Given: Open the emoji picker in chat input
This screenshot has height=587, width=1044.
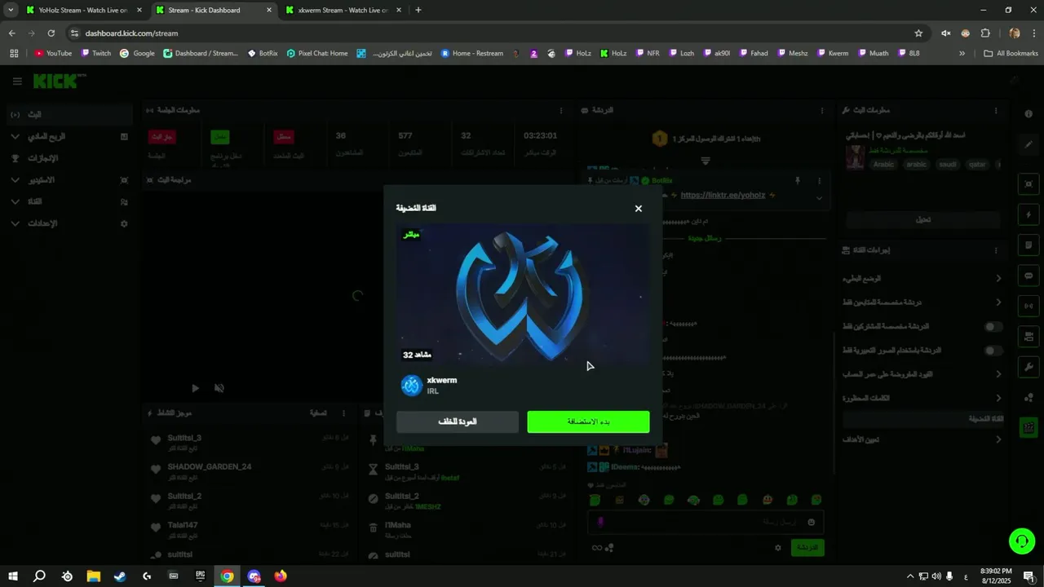Looking at the screenshot, I should 812,522.
